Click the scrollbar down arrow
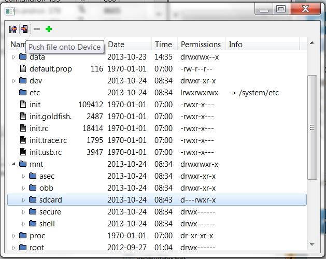 click(x=312, y=244)
